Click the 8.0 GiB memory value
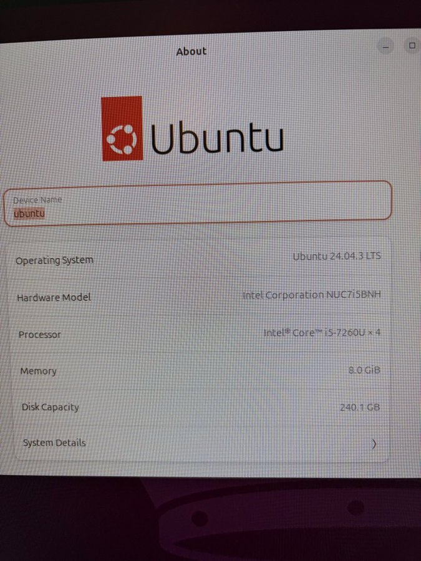This screenshot has width=421, height=561. [364, 370]
